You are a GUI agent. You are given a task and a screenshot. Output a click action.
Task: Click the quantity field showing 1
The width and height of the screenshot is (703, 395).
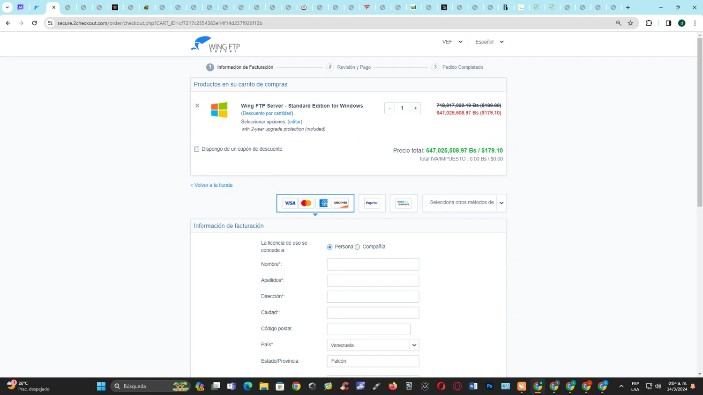(402, 108)
